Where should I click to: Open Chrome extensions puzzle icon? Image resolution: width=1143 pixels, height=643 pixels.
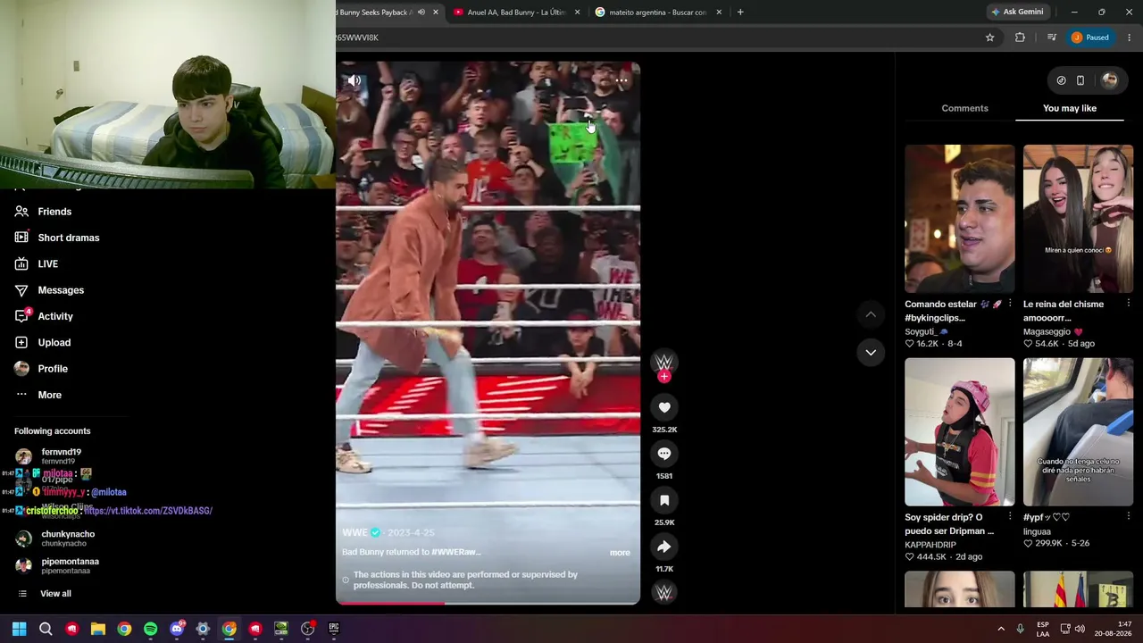click(x=1020, y=38)
